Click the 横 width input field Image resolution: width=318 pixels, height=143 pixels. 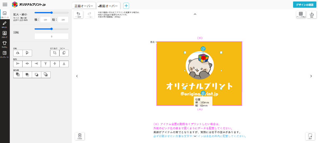pyautogui.click(x=45, y=20)
